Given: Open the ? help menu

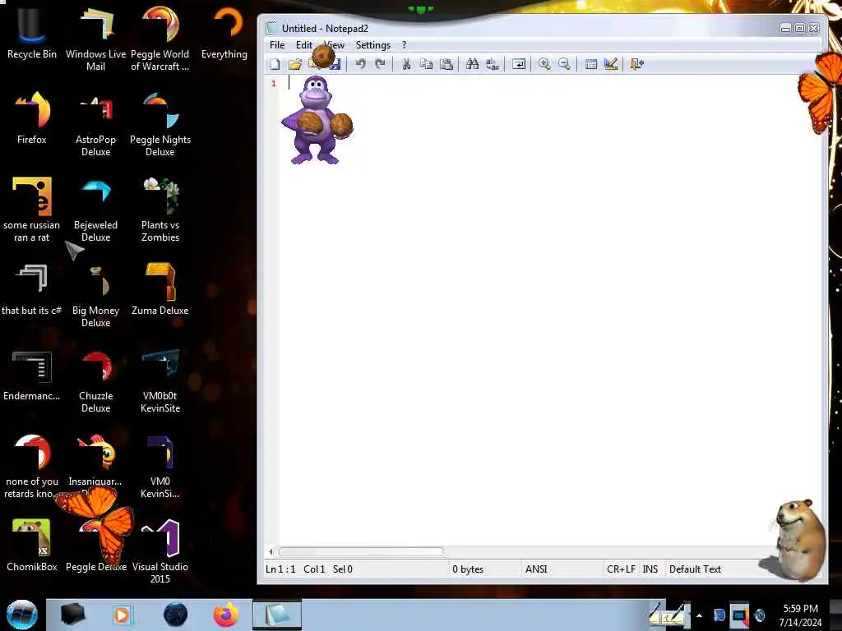Looking at the screenshot, I should (x=405, y=45).
